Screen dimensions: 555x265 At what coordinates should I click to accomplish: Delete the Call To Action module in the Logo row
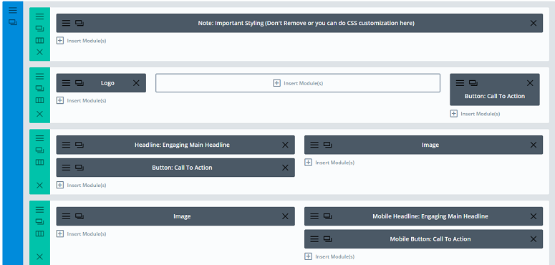tap(530, 83)
